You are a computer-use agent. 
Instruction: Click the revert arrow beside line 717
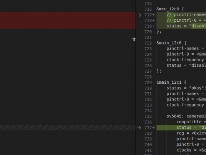coord(139,15)
